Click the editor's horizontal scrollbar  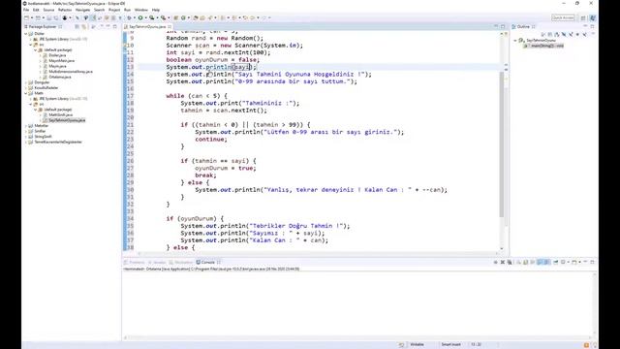(319, 253)
